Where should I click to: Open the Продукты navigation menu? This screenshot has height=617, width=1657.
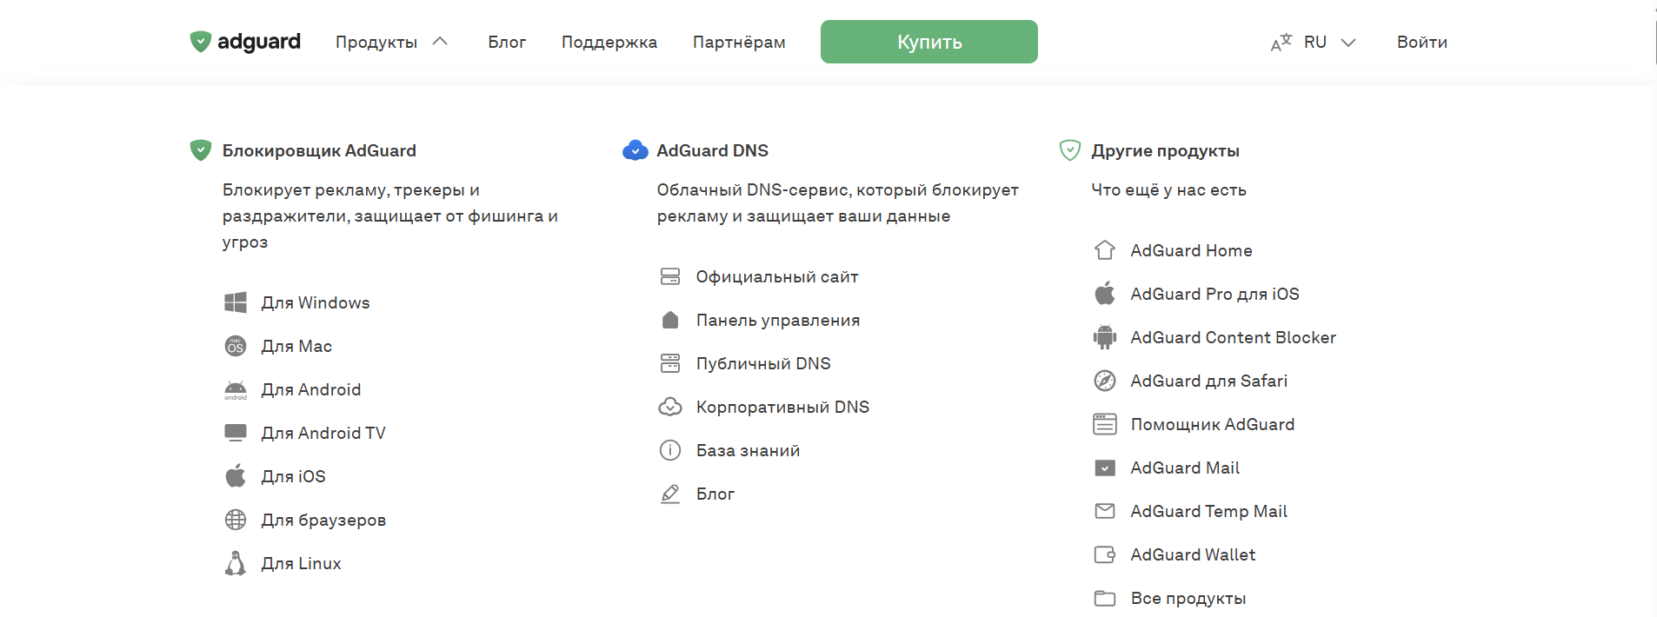376,42
